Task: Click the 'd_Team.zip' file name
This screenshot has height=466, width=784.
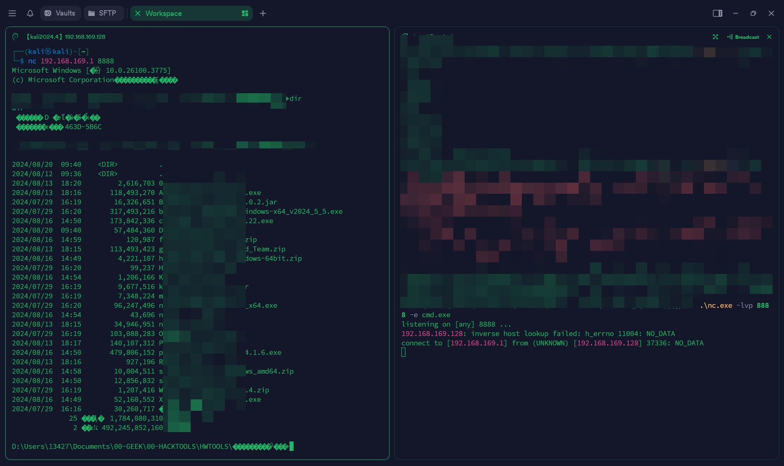Action: pyautogui.click(x=265, y=249)
